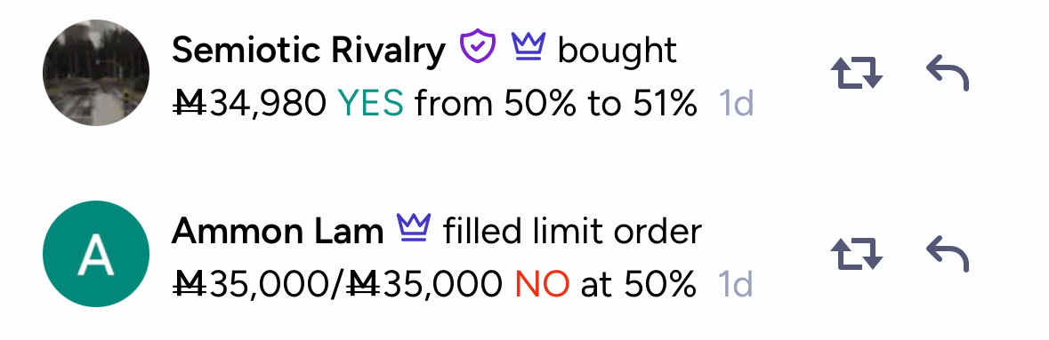
Task: Click the red NO outcome label
Action: pos(543,285)
